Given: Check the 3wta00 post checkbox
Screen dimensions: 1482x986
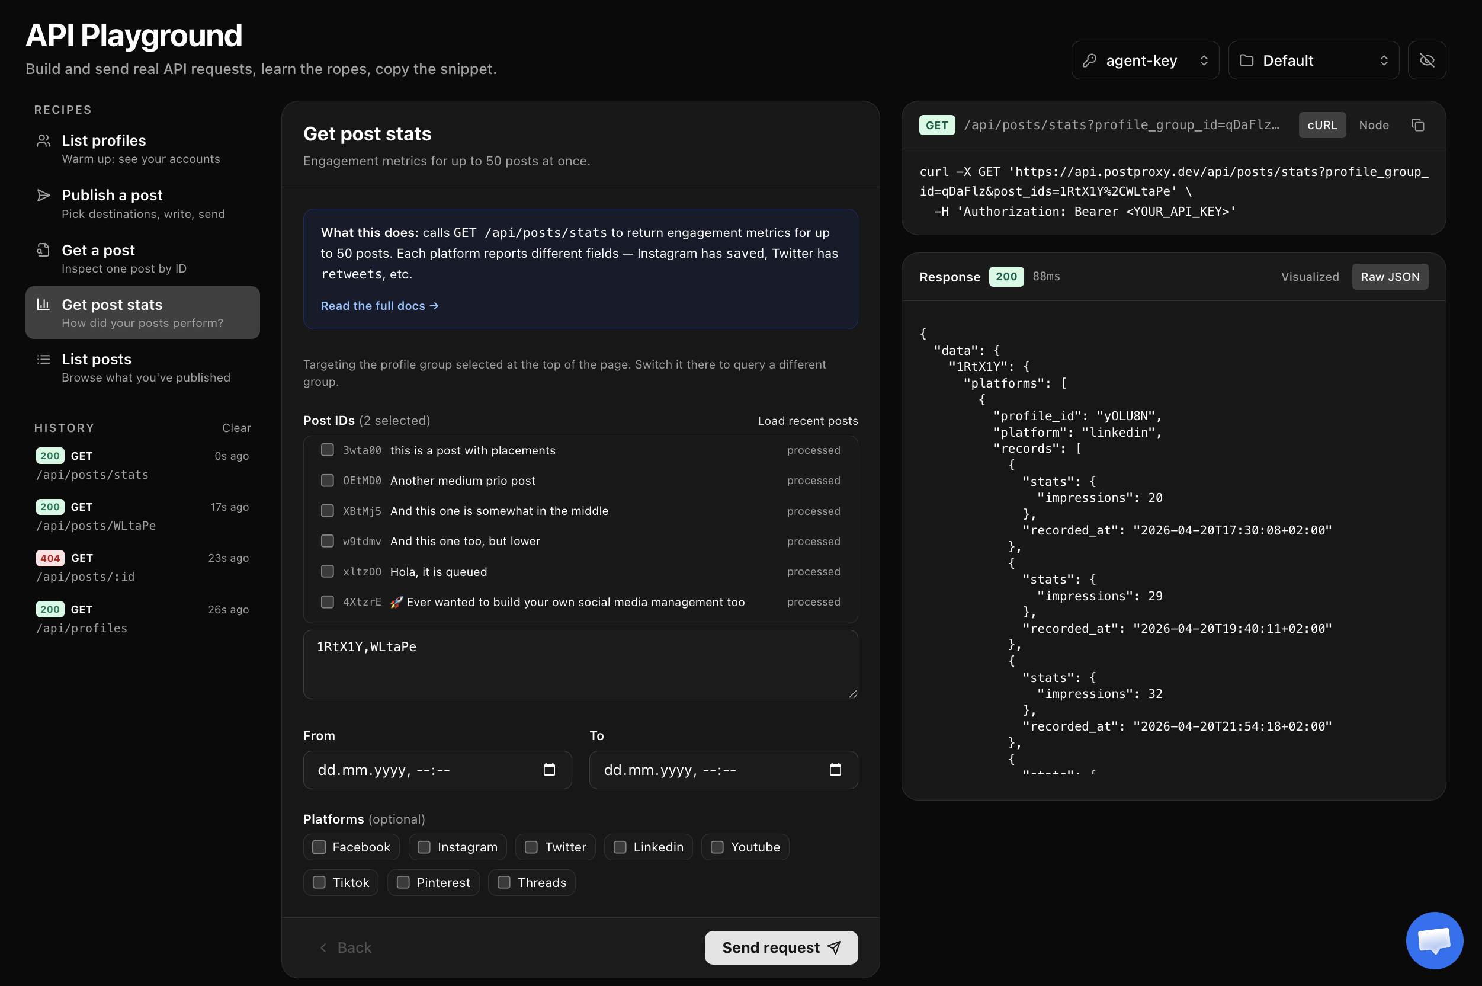Looking at the screenshot, I should click(328, 450).
